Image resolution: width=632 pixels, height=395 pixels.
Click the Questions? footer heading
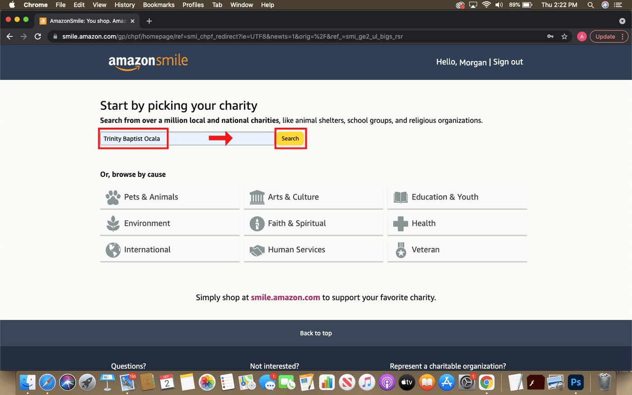(x=129, y=366)
